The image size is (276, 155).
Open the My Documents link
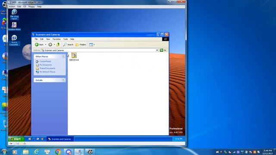pos(46,65)
